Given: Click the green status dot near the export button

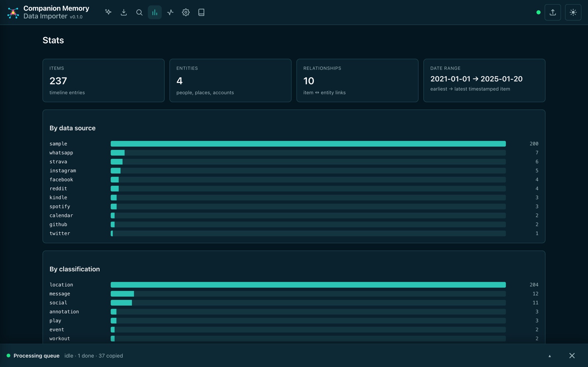Looking at the screenshot, I should coord(538,12).
